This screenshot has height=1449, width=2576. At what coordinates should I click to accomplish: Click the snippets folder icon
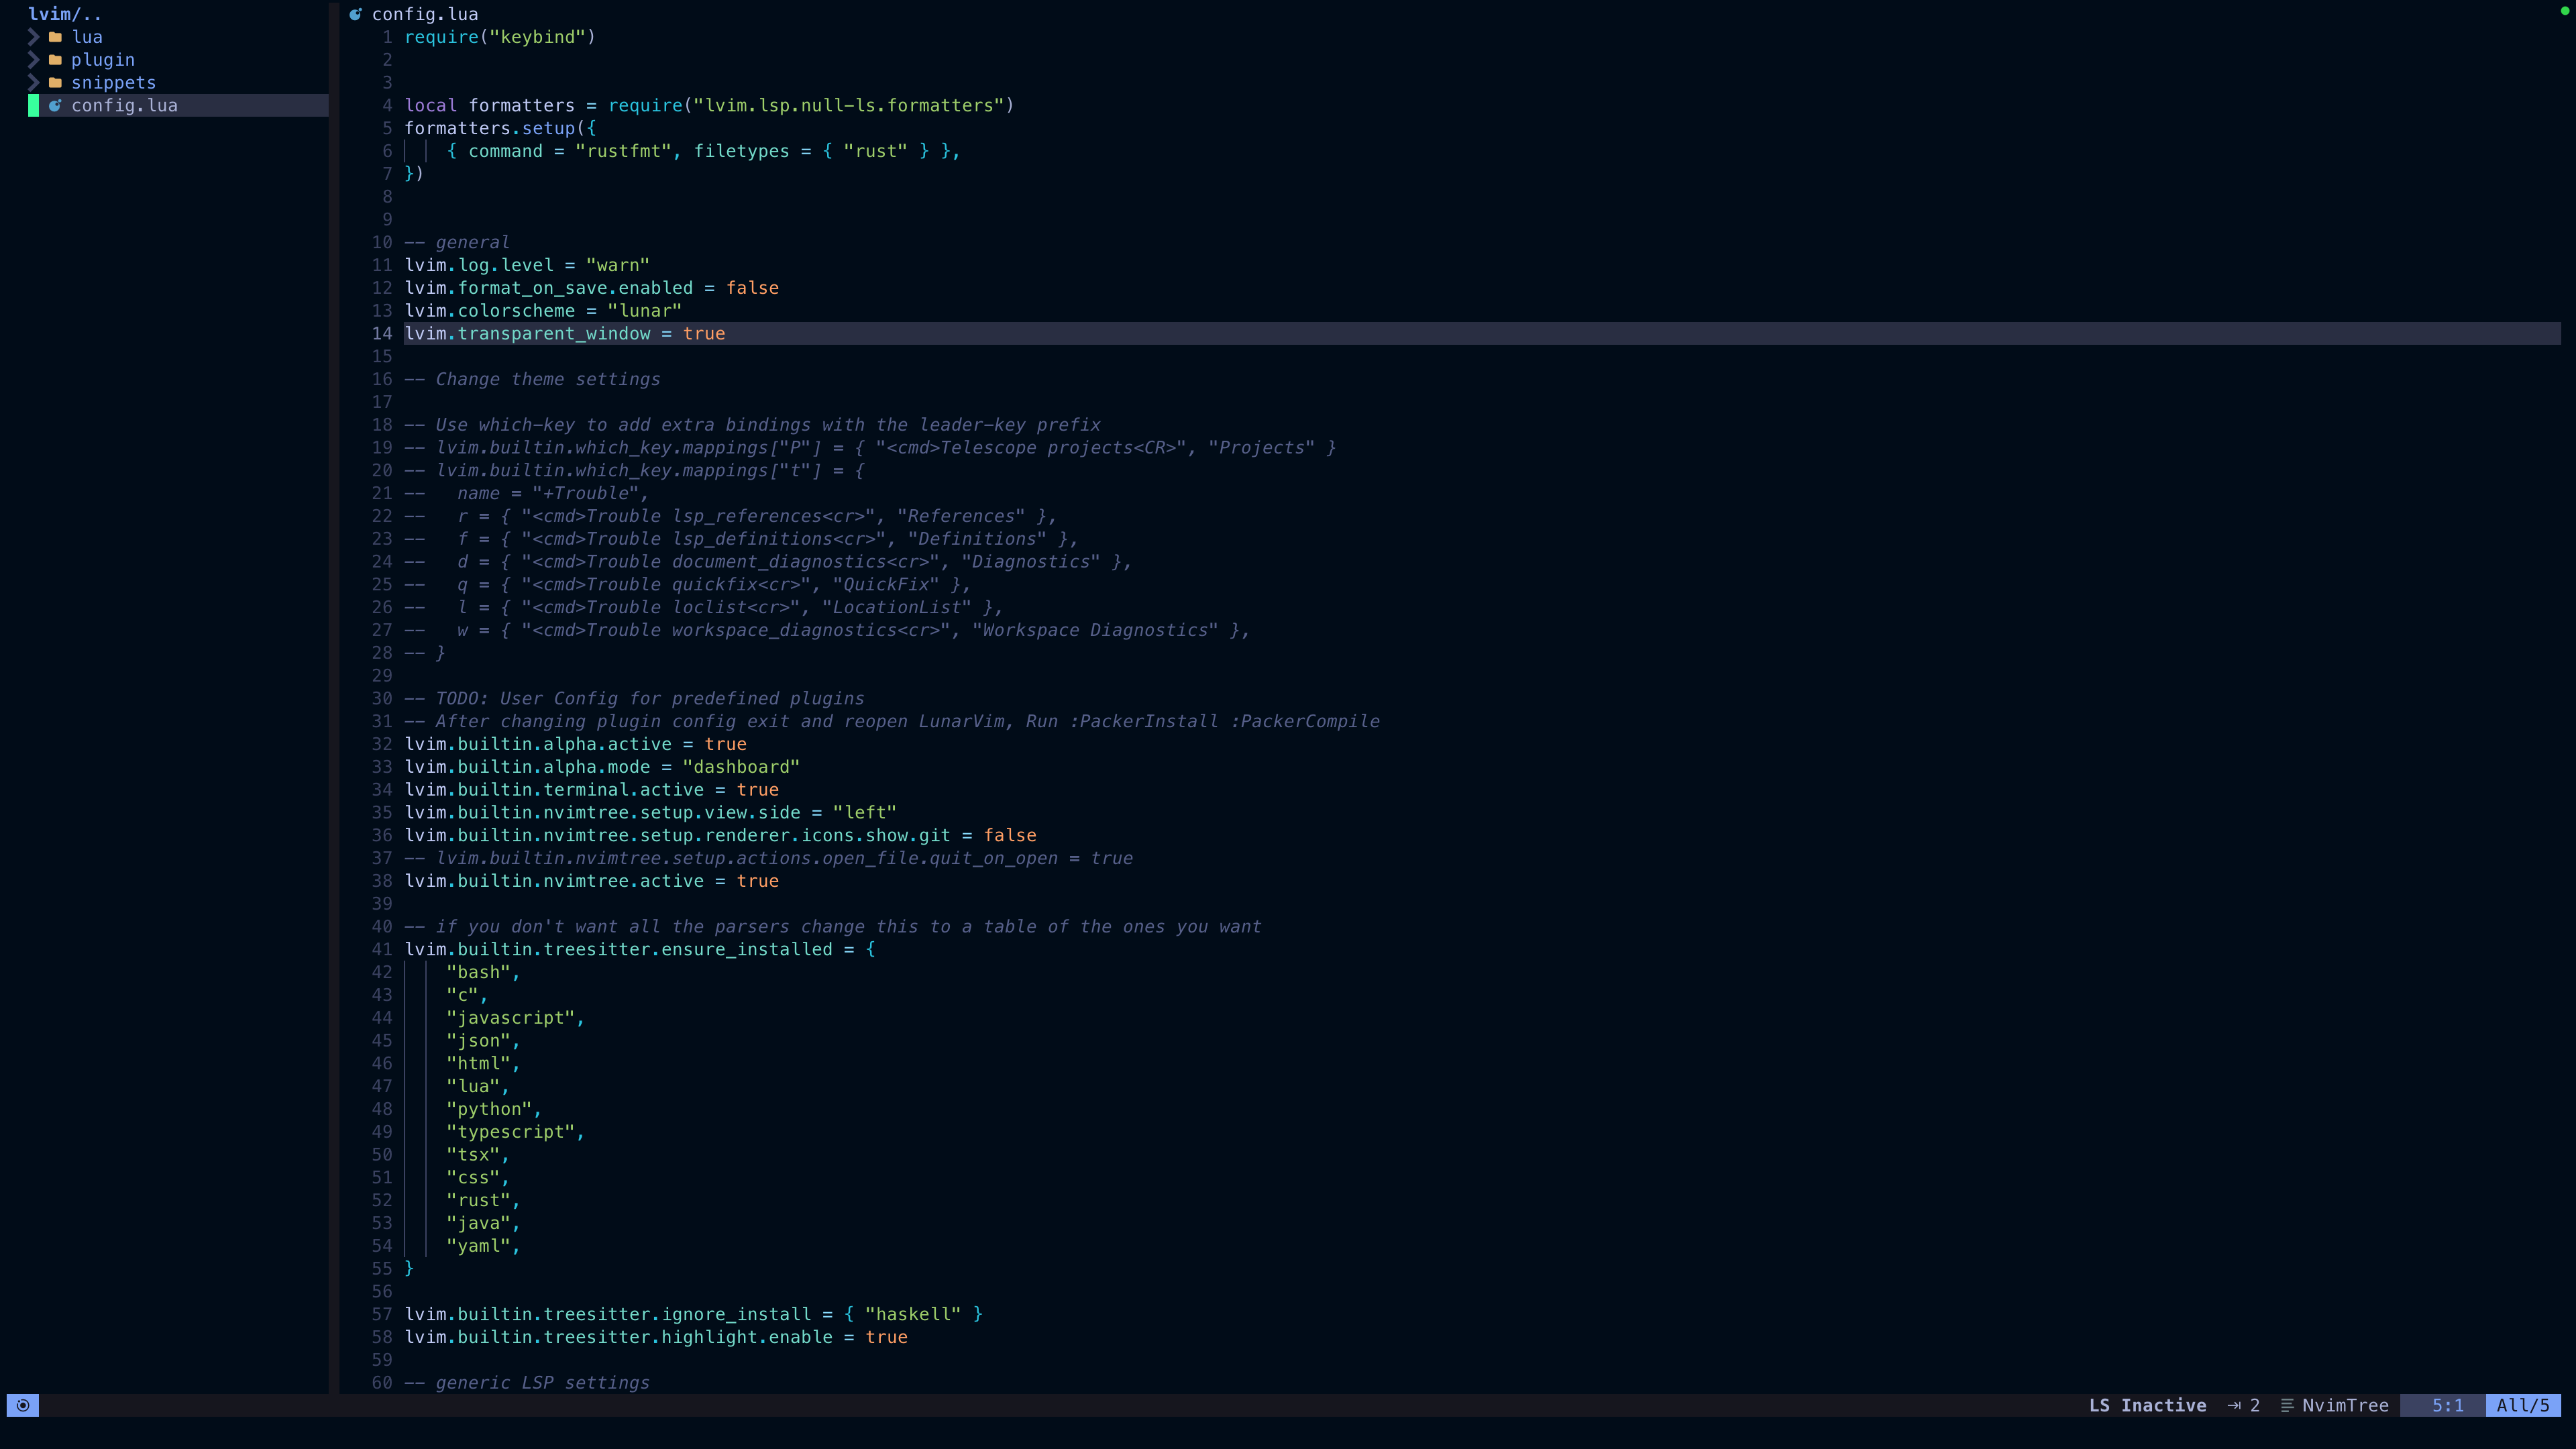pyautogui.click(x=56, y=83)
